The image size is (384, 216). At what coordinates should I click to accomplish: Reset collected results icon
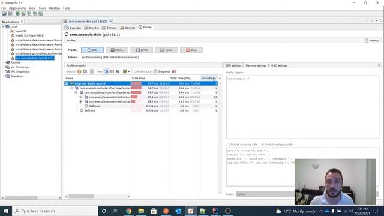[x=92, y=71]
